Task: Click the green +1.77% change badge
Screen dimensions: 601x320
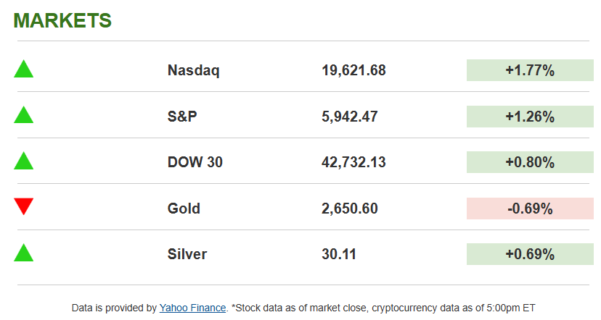Action: tap(530, 70)
